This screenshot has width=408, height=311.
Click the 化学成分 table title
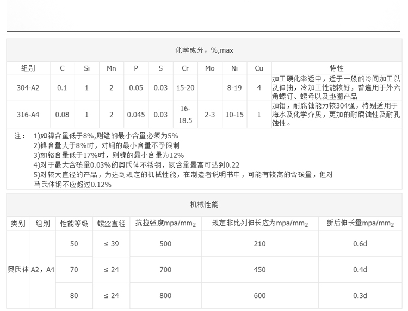[x=204, y=50]
